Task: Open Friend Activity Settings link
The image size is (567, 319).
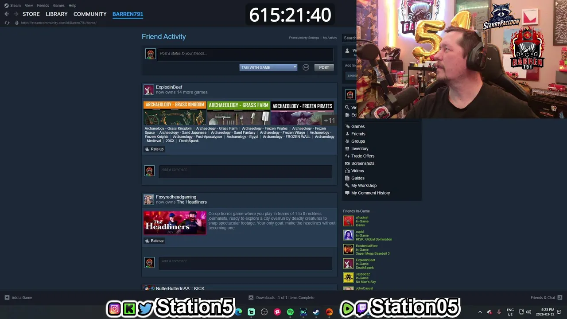Action: 304,38
